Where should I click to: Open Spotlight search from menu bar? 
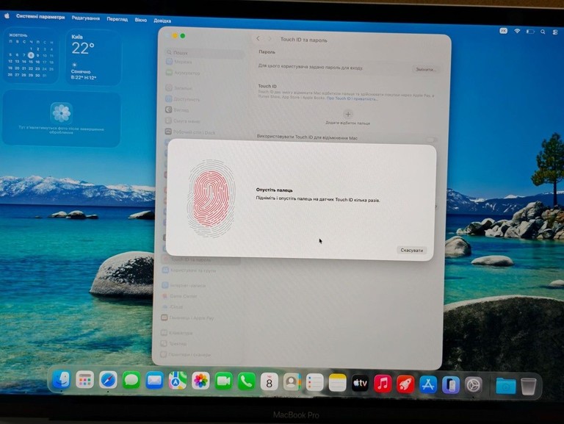click(x=543, y=32)
